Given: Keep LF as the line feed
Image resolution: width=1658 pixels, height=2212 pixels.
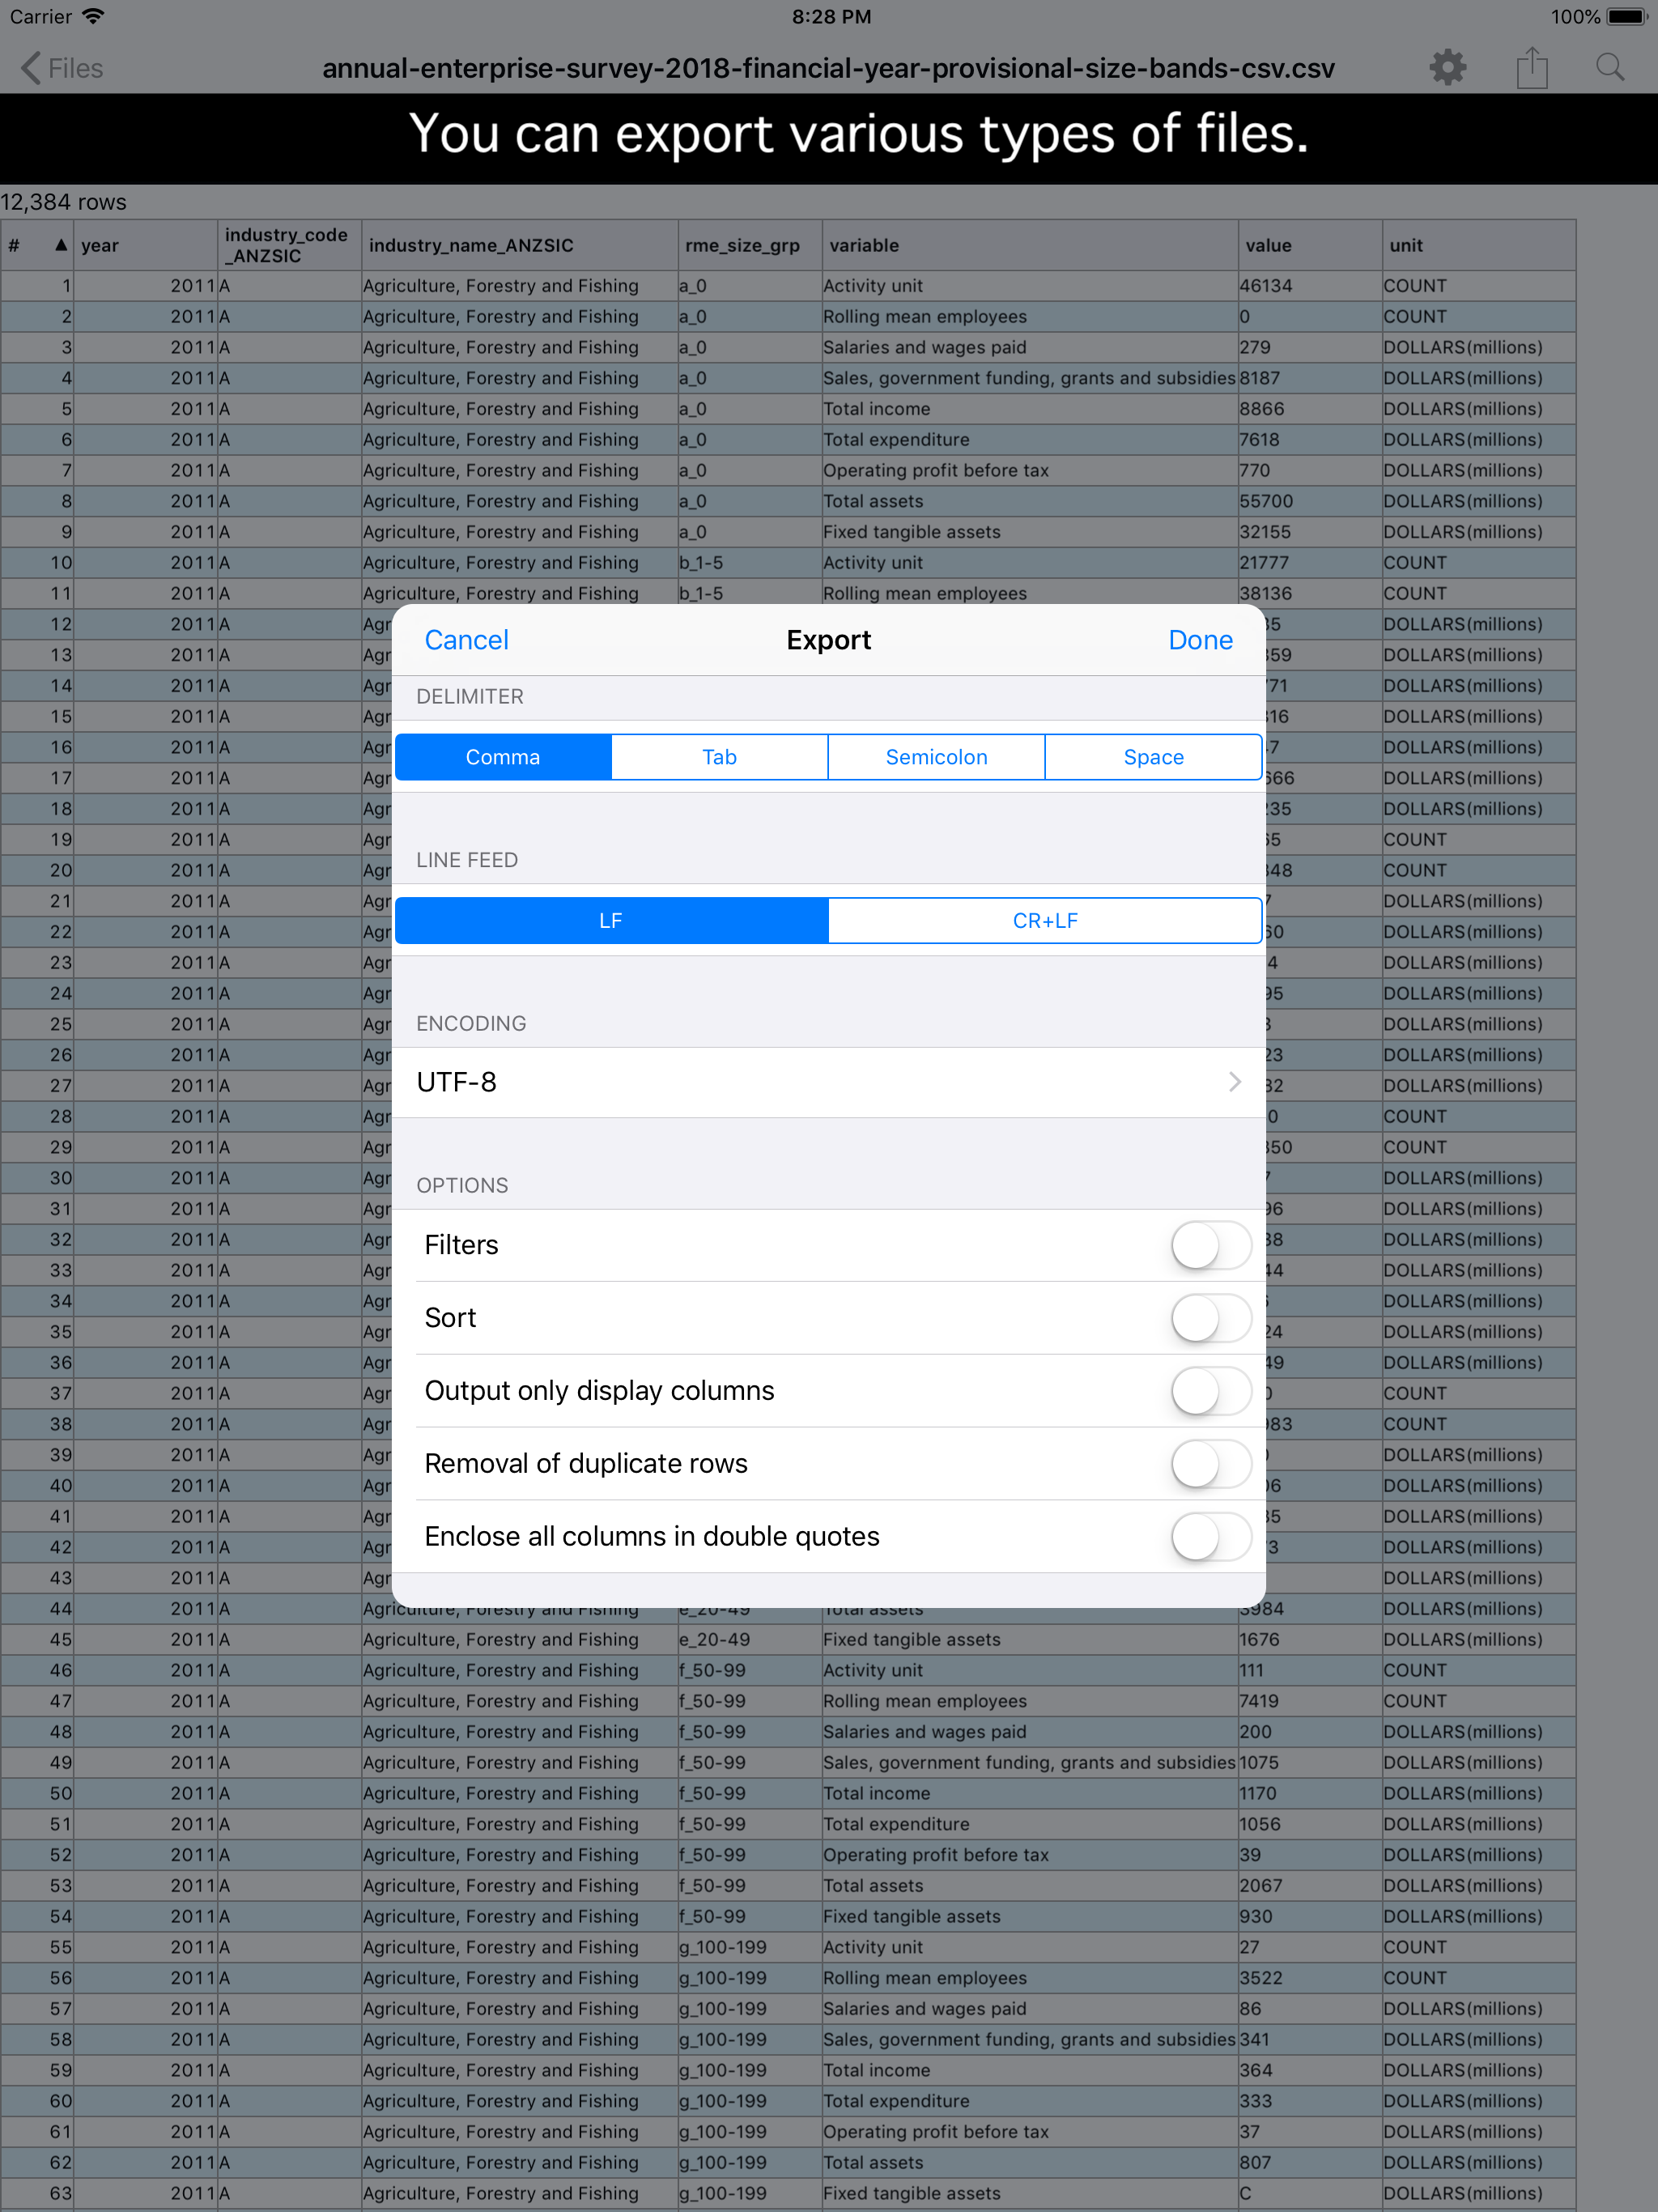Looking at the screenshot, I should click(x=611, y=920).
